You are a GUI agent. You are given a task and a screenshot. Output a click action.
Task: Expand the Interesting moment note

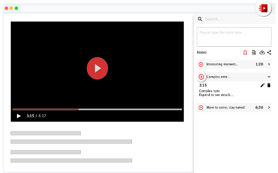(269, 64)
